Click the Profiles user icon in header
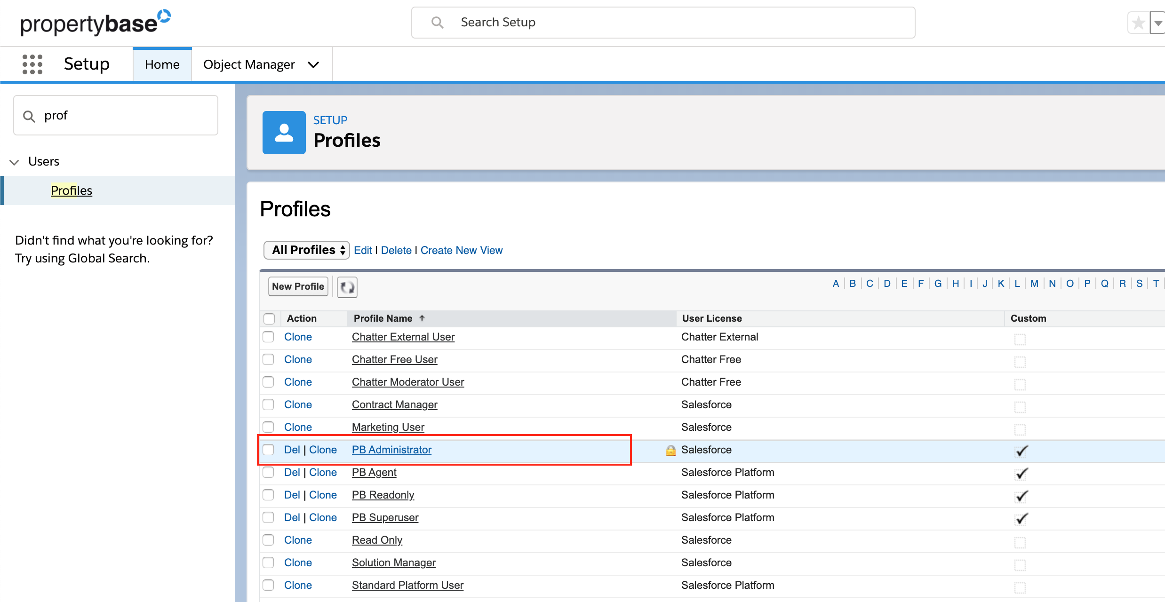The width and height of the screenshot is (1165, 602). (284, 133)
